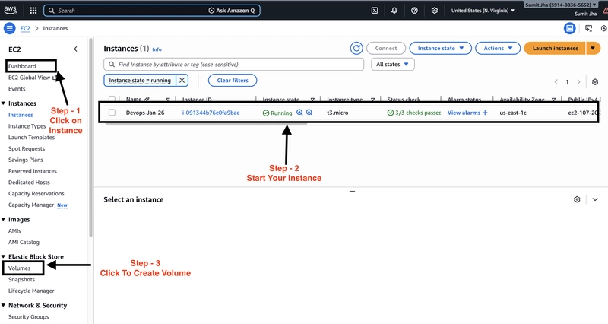Go to next page of instances
This screenshot has height=324, width=608.
[578, 82]
